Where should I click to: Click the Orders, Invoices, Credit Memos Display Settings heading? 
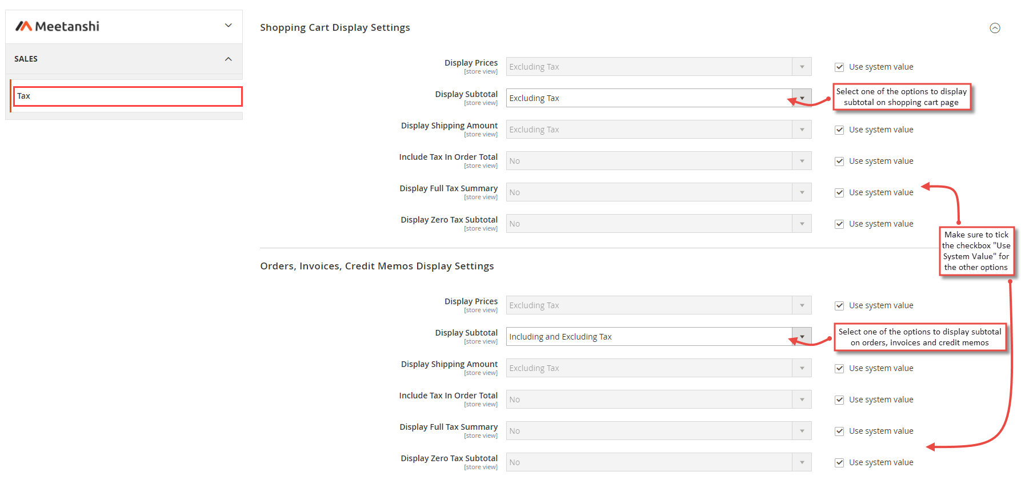[x=377, y=266]
